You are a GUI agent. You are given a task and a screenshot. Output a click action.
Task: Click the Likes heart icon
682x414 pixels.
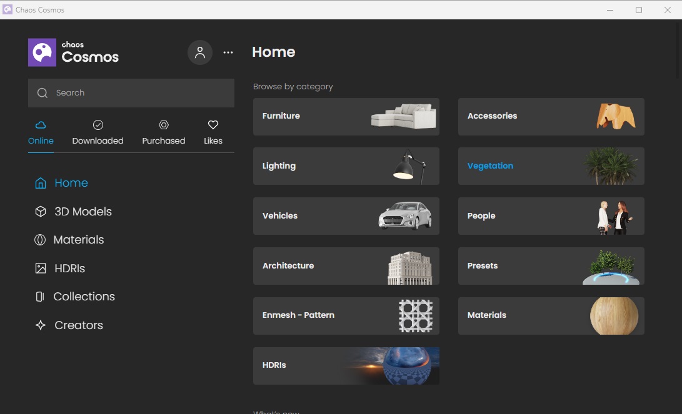[213, 125]
